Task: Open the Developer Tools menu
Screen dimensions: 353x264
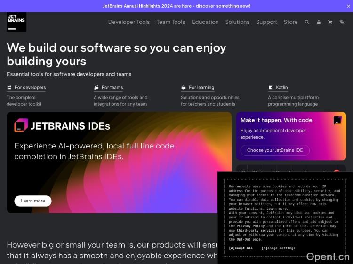Action: coord(129,22)
